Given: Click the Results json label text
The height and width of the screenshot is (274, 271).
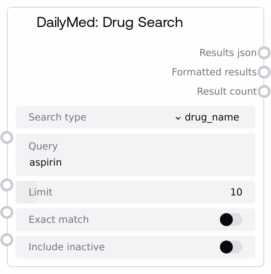Looking at the screenshot, I should click(x=228, y=53).
